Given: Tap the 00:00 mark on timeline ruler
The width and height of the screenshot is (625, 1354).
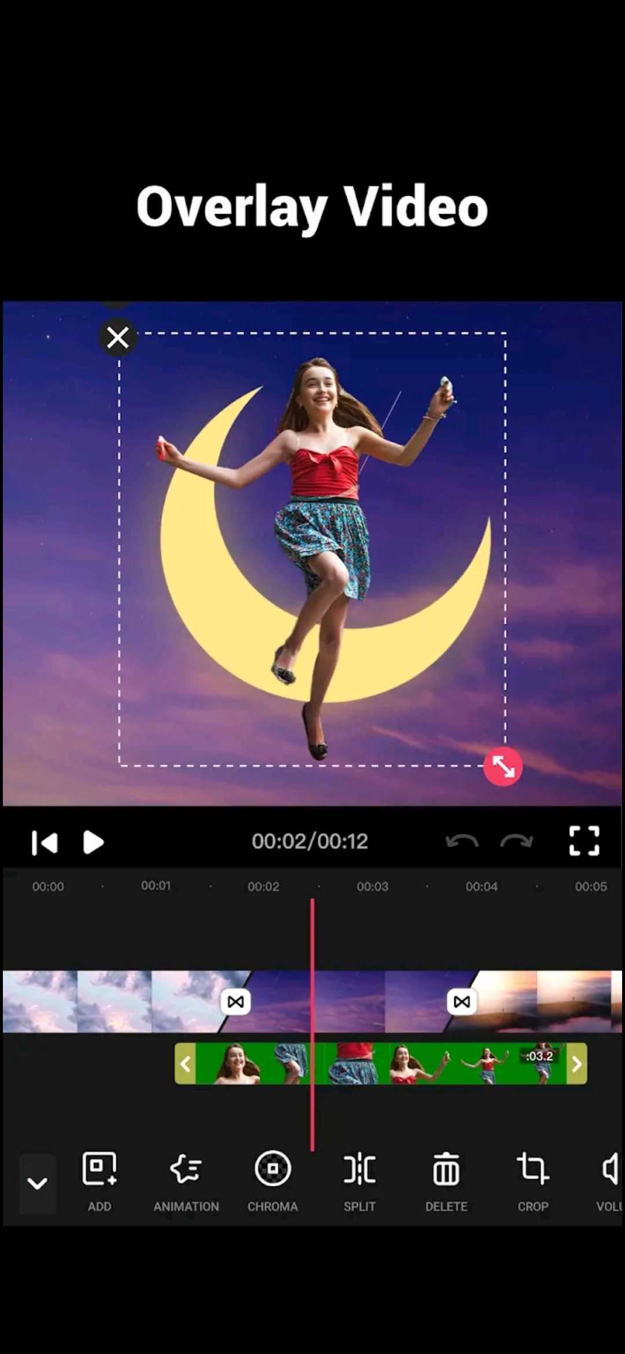Looking at the screenshot, I should click(x=48, y=886).
